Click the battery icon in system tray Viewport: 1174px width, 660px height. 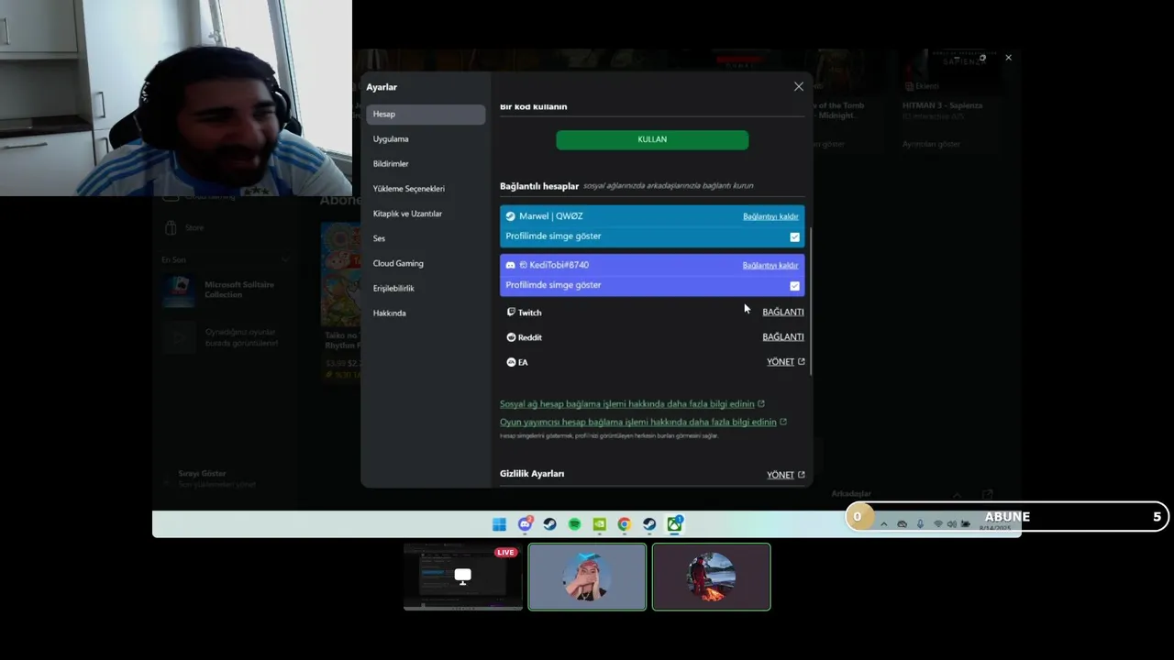(x=965, y=524)
